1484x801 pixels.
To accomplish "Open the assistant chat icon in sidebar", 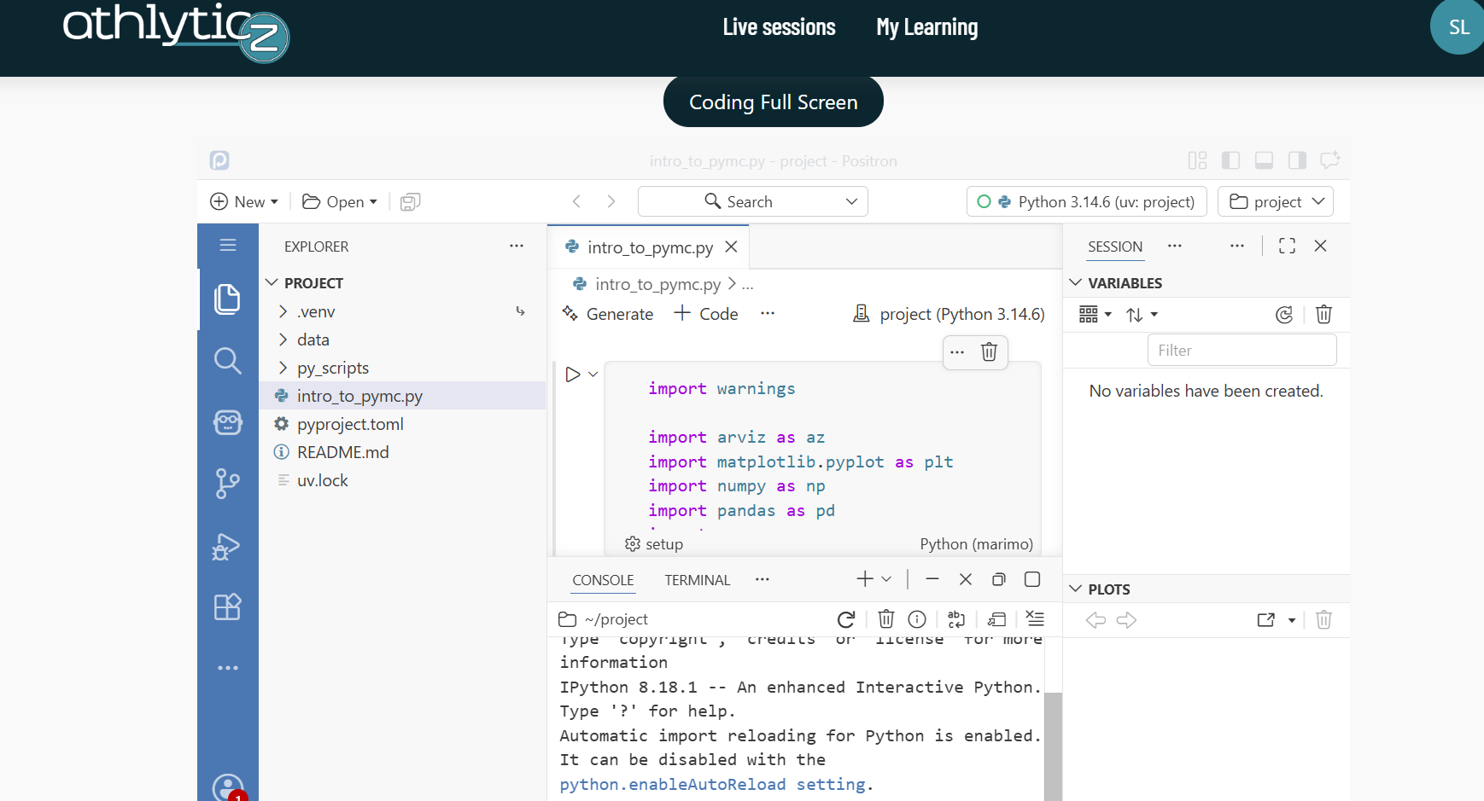I will point(227,422).
